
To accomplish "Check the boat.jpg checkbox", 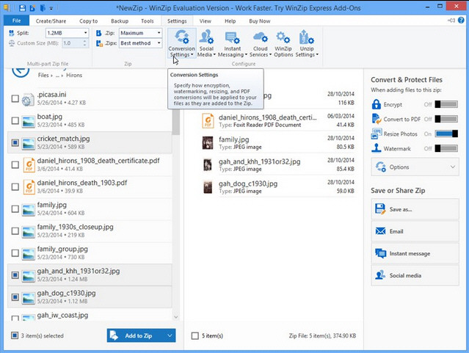I will [15, 120].
